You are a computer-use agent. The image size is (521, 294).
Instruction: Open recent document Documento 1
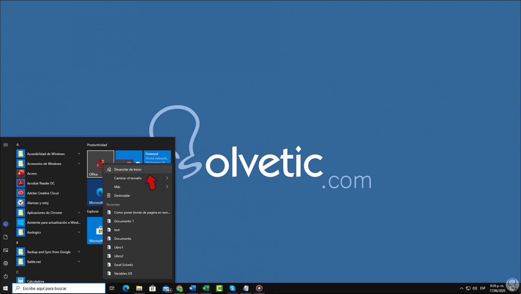click(x=138, y=221)
